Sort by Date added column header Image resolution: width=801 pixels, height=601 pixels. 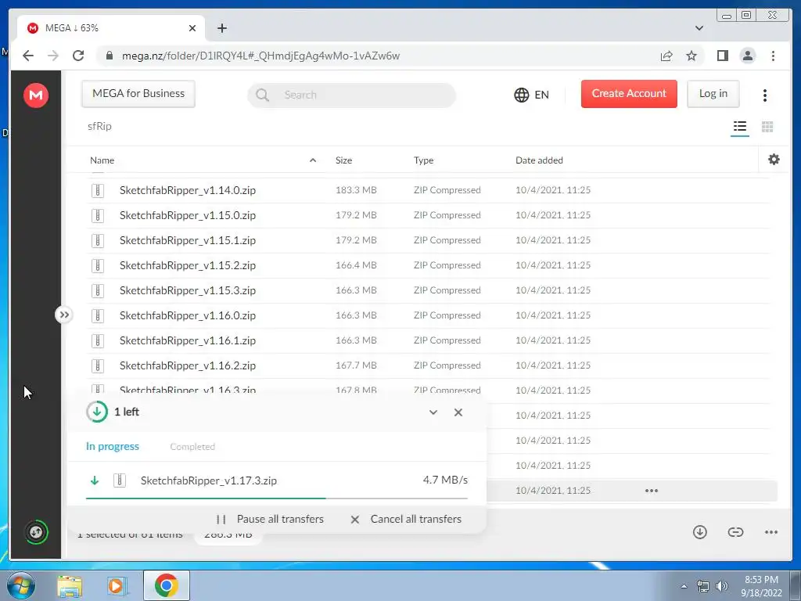pos(539,160)
